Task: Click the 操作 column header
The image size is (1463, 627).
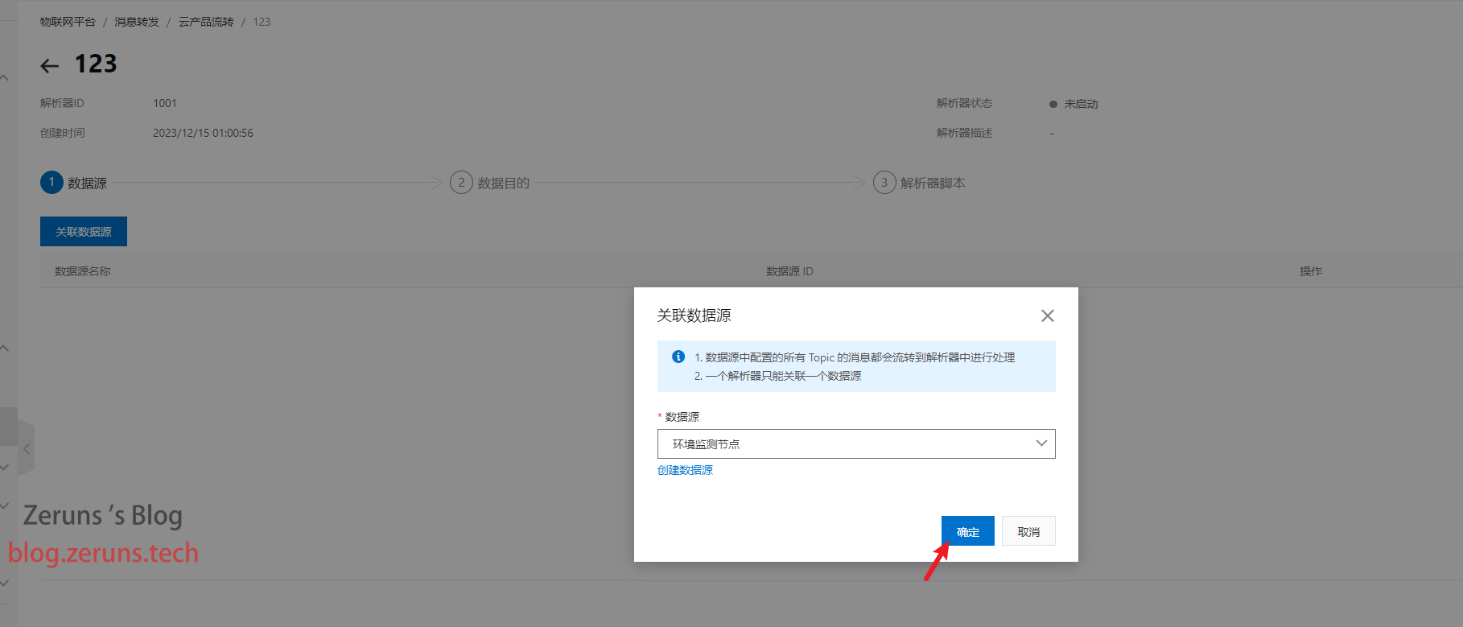Action: point(1310,271)
